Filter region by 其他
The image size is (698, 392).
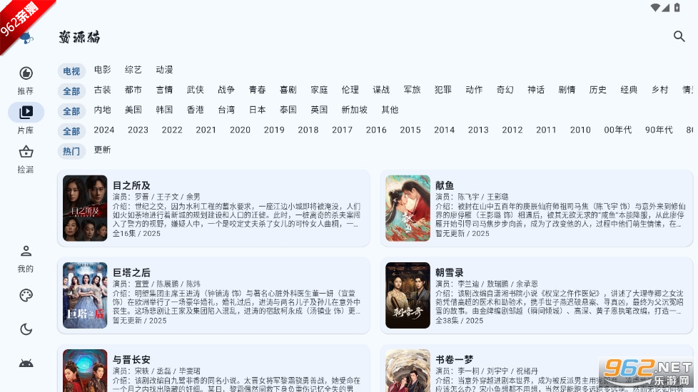(390, 110)
